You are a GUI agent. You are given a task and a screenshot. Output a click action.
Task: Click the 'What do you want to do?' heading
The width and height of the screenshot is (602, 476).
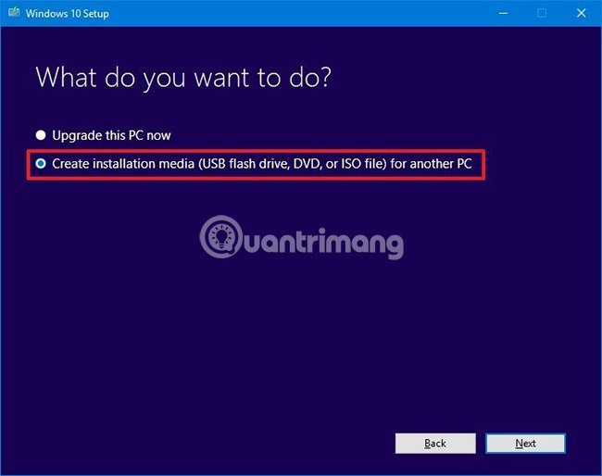(183, 78)
